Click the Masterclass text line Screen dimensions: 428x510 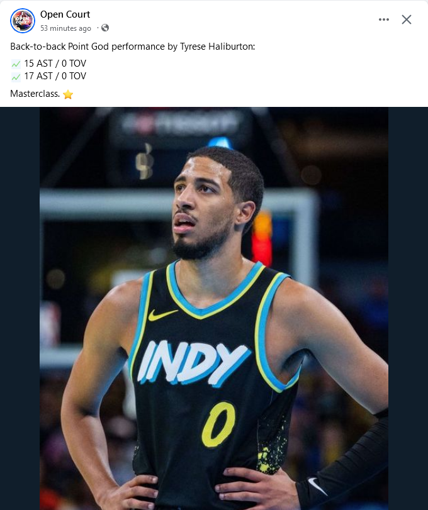coord(35,94)
